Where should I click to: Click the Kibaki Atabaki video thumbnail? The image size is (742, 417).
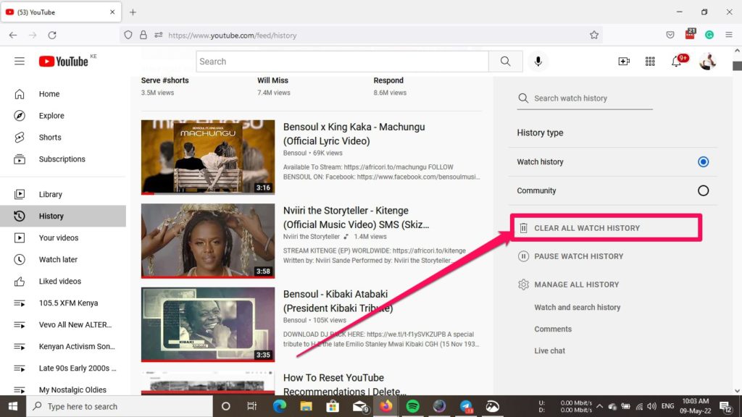[208, 324]
